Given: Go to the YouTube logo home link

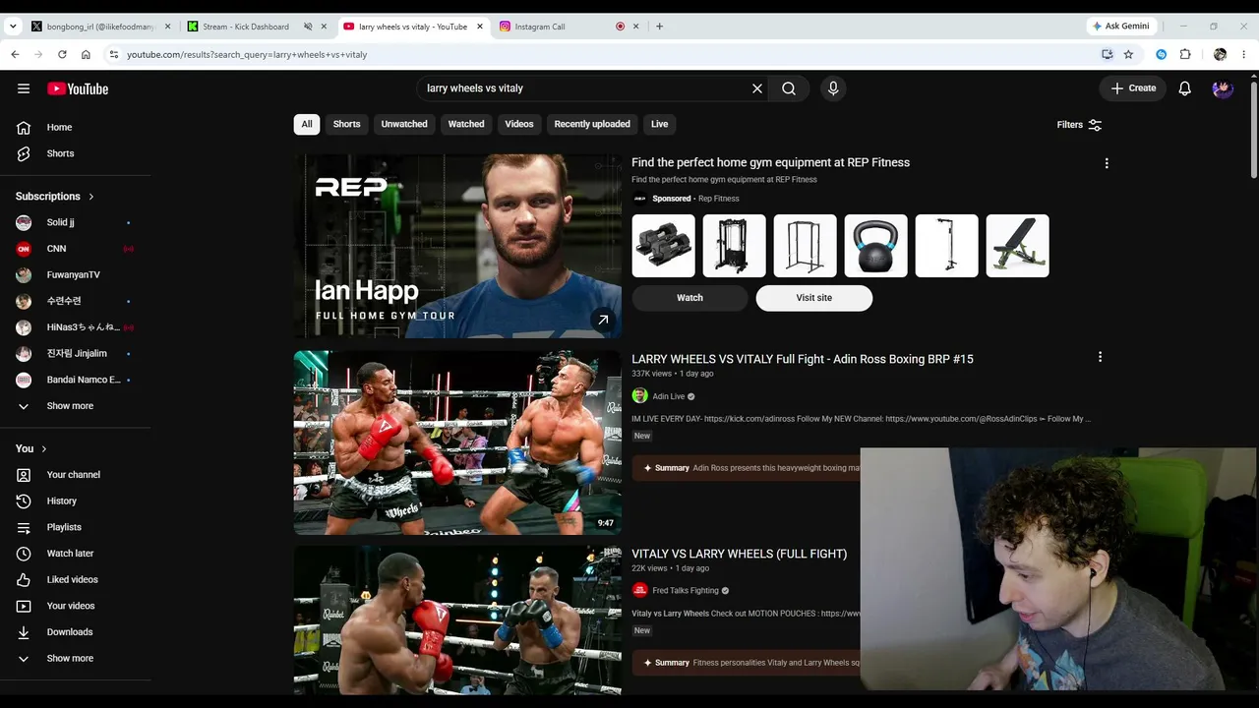Looking at the screenshot, I should [x=78, y=88].
